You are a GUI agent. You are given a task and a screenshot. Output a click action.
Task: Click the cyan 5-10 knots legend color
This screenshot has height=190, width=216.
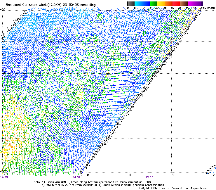[x=138, y=4]
